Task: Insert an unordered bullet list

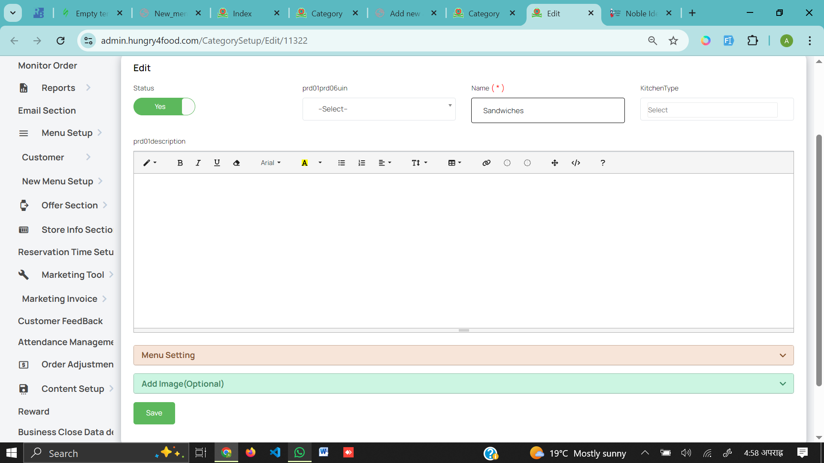Action: click(x=342, y=163)
